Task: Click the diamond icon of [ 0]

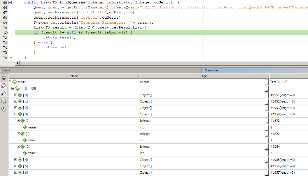Action: point(20,95)
